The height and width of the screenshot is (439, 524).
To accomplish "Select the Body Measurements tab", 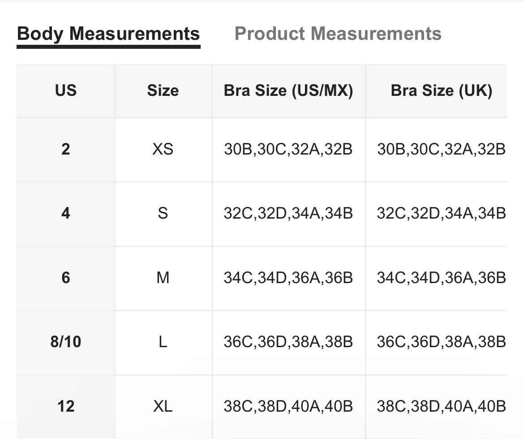I will (108, 34).
